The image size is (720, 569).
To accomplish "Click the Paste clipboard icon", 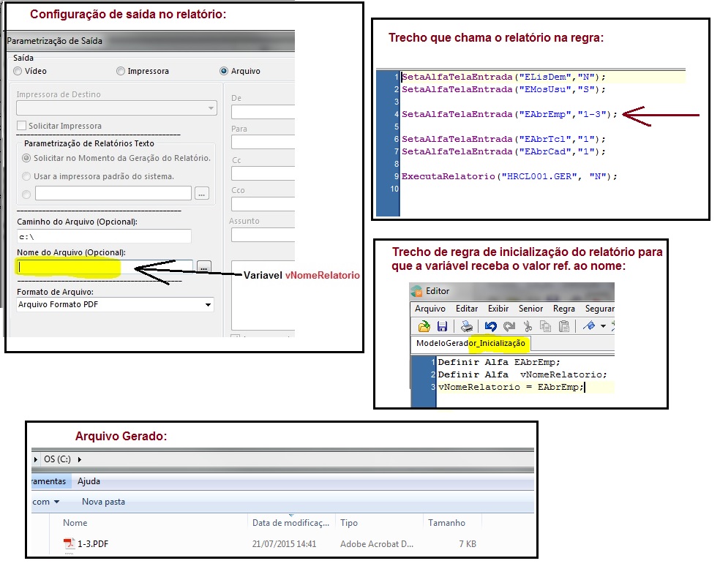I will click(563, 326).
